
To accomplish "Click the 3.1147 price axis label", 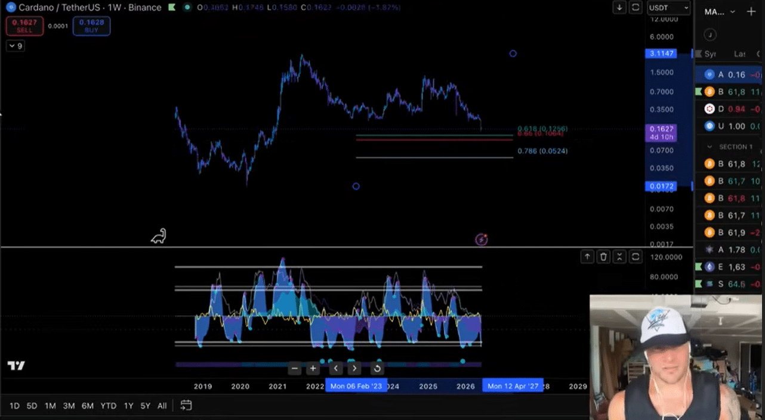I will tap(662, 54).
